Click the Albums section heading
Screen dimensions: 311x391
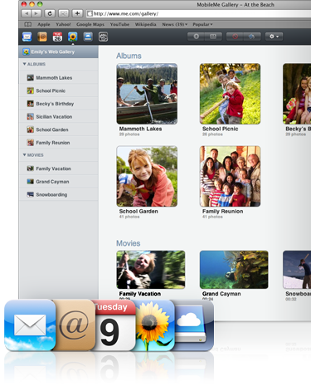click(x=129, y=56)
